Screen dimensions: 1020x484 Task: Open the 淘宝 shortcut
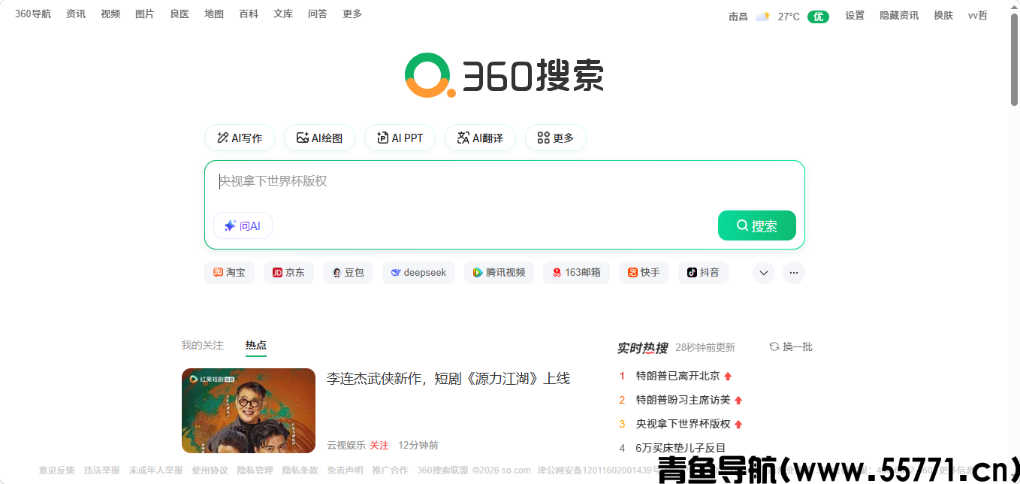point(229,273)
